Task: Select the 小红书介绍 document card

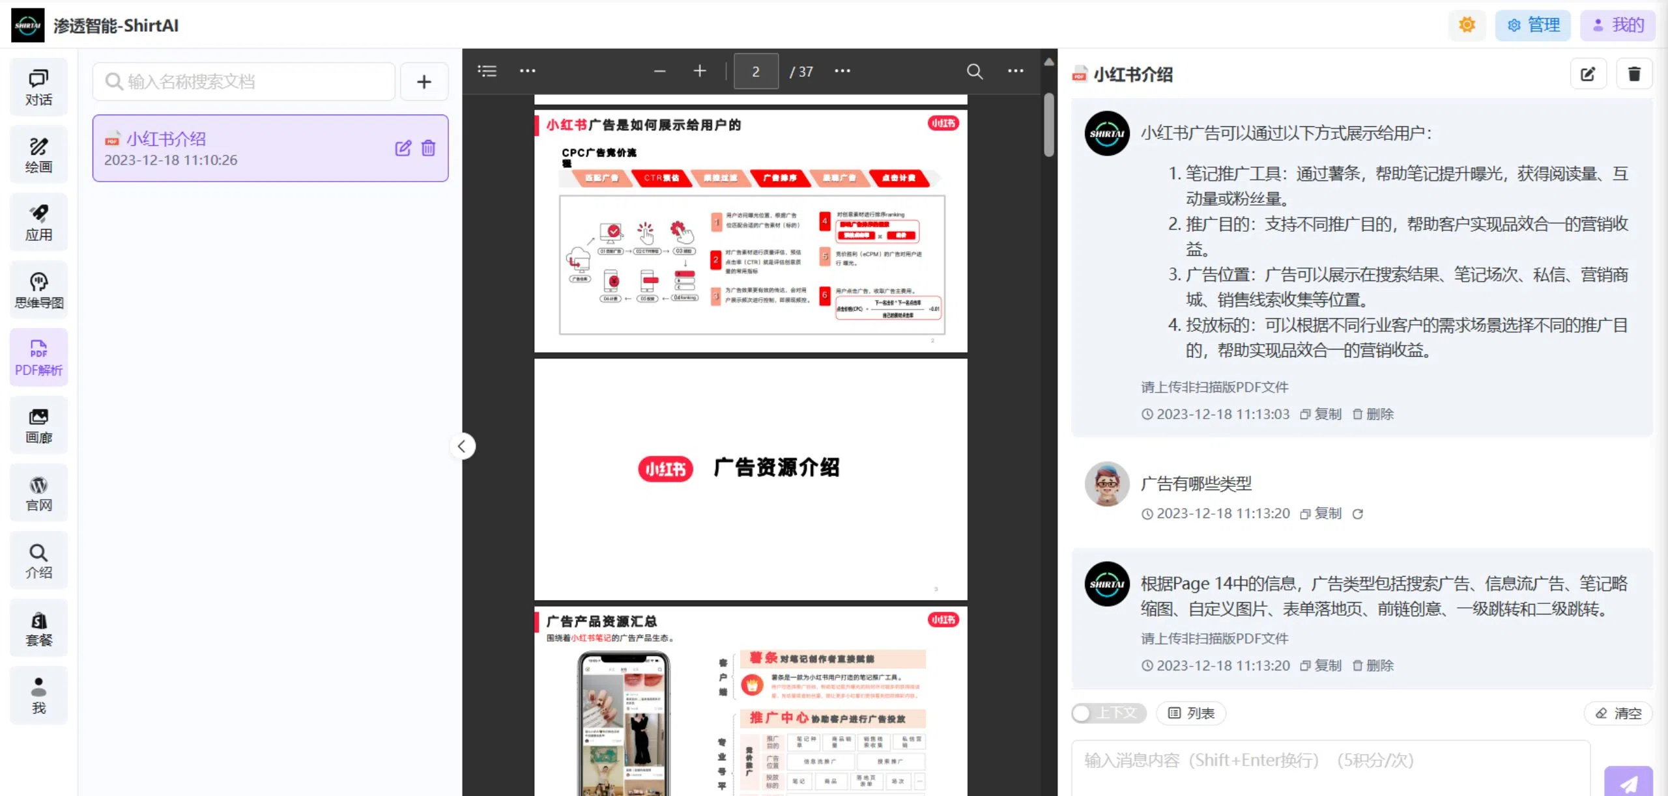Action: coord(270,148)
